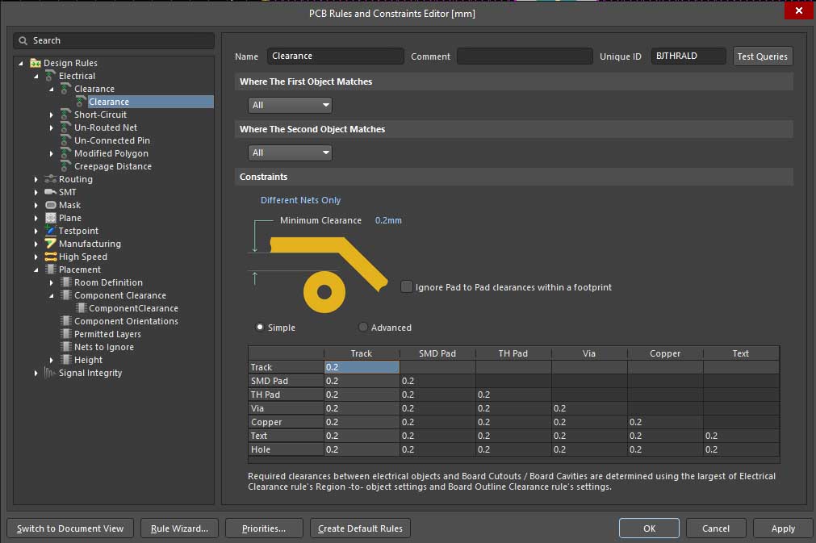Select the ComponentClearance rule in tree
This screenshot has height=543, width=816.
(x=132, y=308)
